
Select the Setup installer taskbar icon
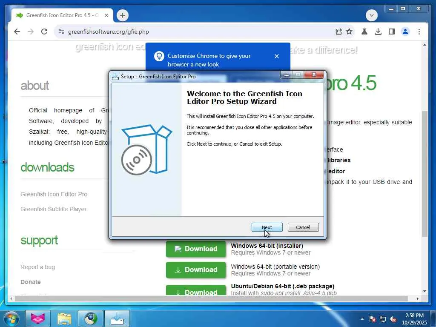pyautogui.click(x=117, y=318)
